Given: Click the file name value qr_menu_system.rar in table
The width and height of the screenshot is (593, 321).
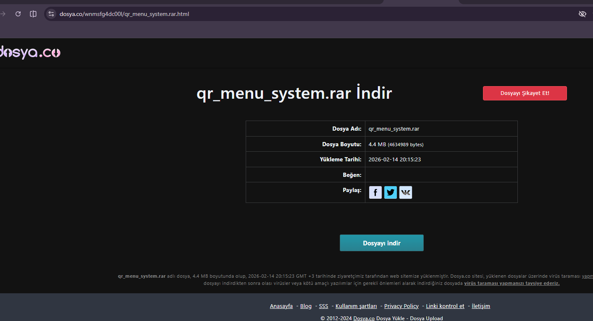Looking at the screenshot, I should pyautogui.click(x=394, y=129).
